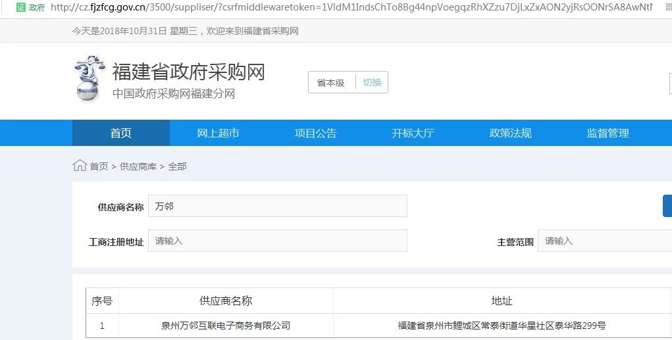Click the 省本级 region label
Viewport: 672px width, 340px height.
click(x=330, y=83)
